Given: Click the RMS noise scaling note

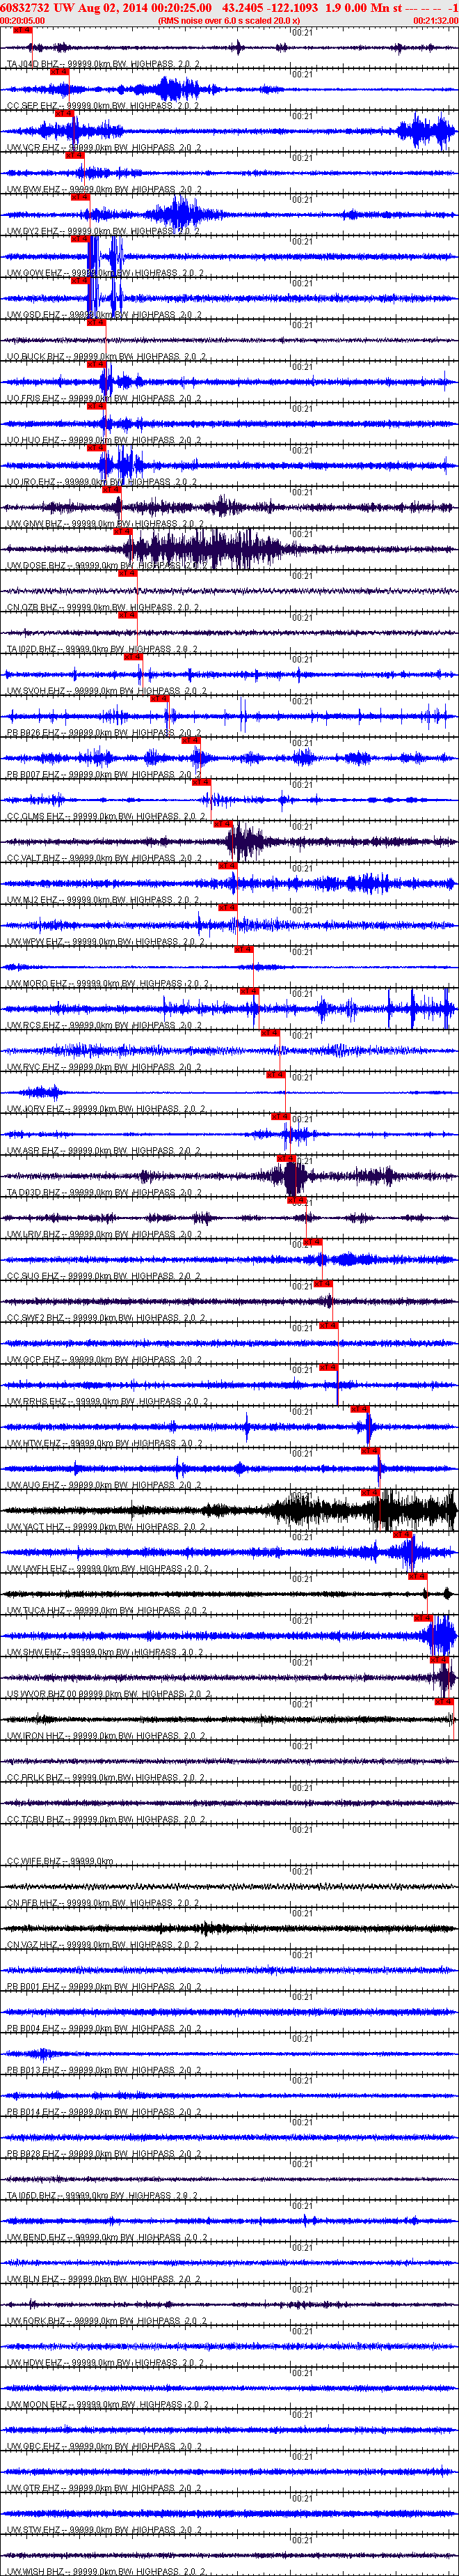Looking at the screenshot, I should click(229, 20).
